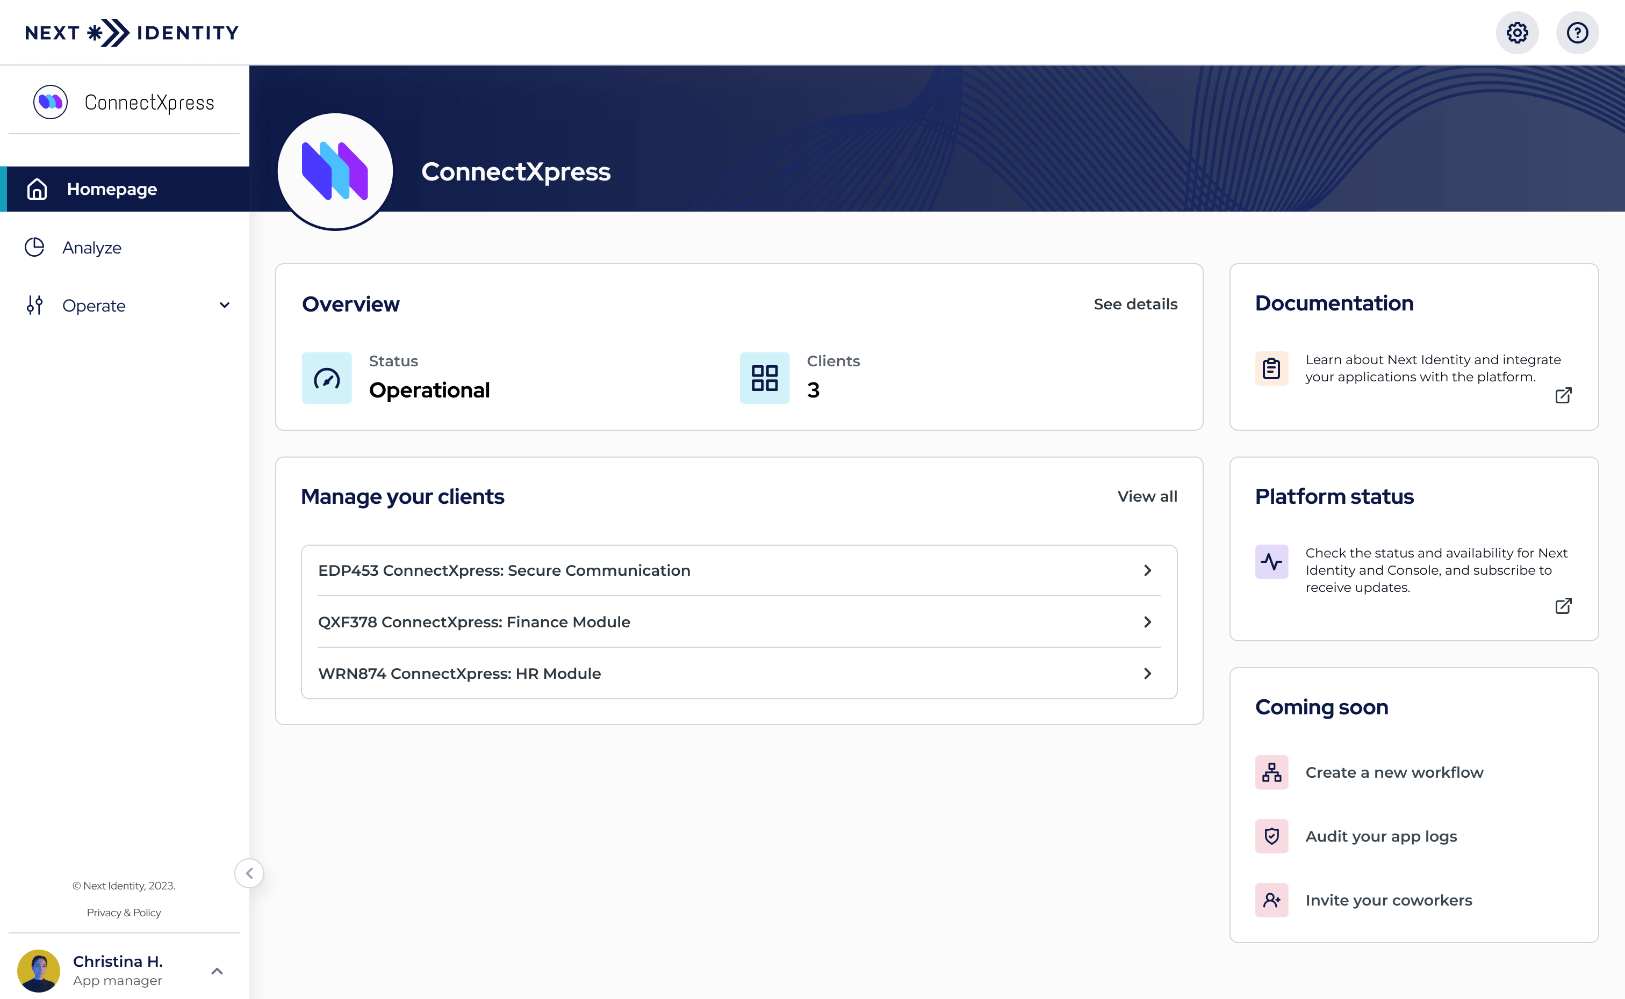Click View all under Manage your clients

coord(1147,497)
